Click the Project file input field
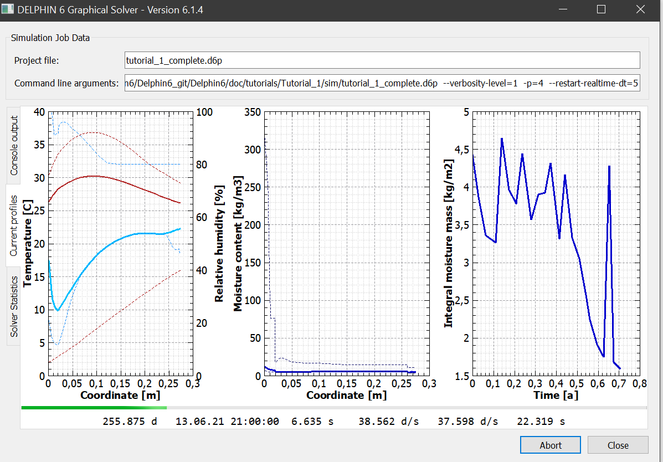This screenshot has width=663, height=462. pos(382,60)
